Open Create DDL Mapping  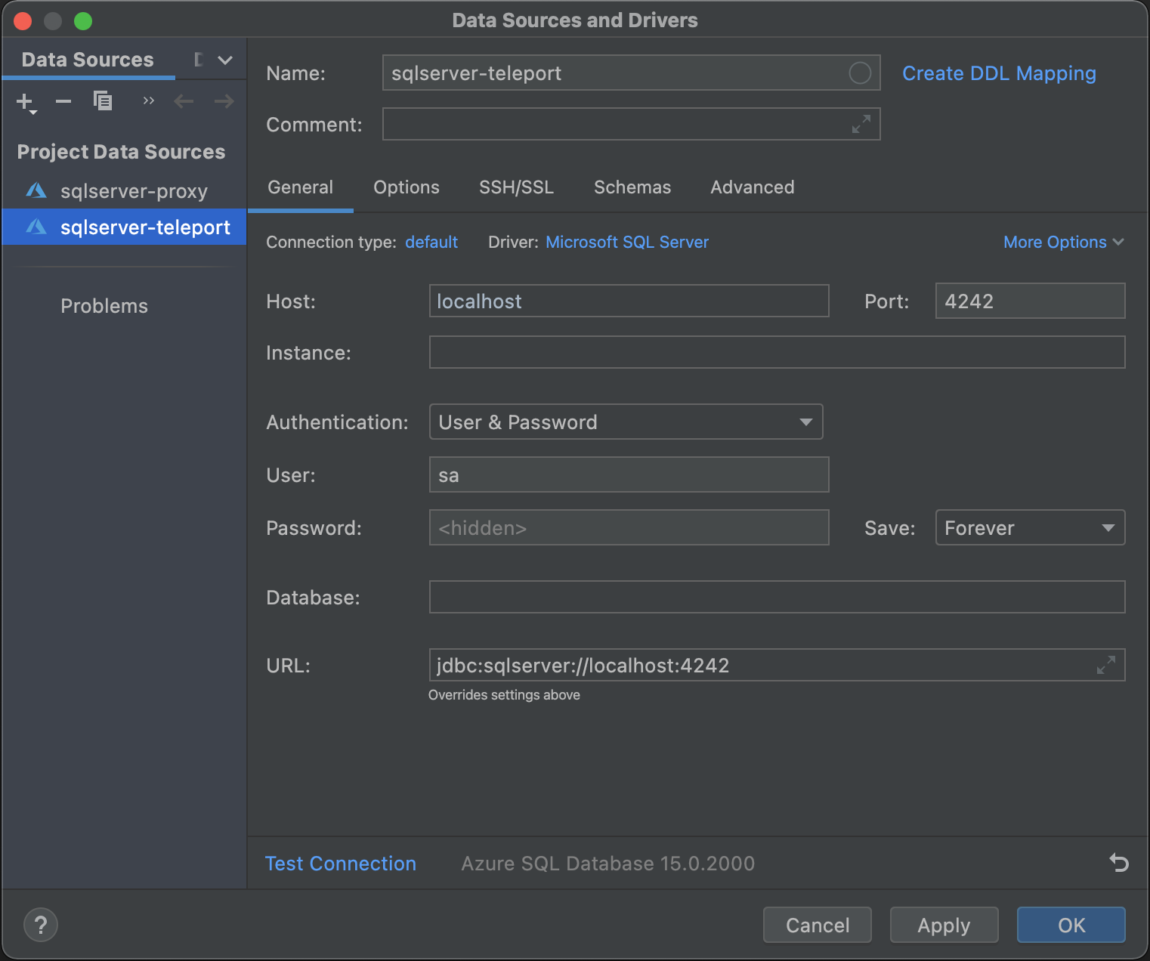point(999,73)
